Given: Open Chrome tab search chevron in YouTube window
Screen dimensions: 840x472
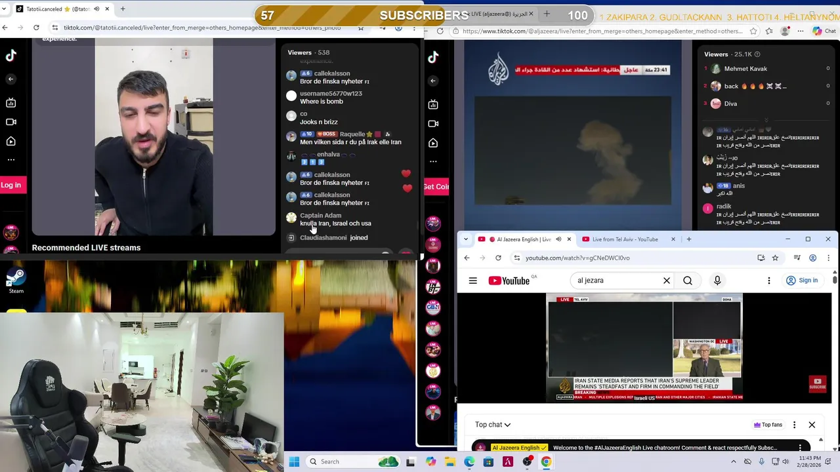Looking at the screenshot, I should 466,239.
